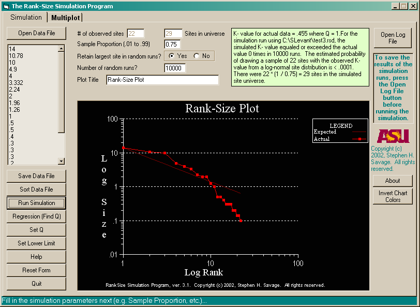Show the About dialog
The width and height of the screenshot is (420, 307).
click(393, 181)
